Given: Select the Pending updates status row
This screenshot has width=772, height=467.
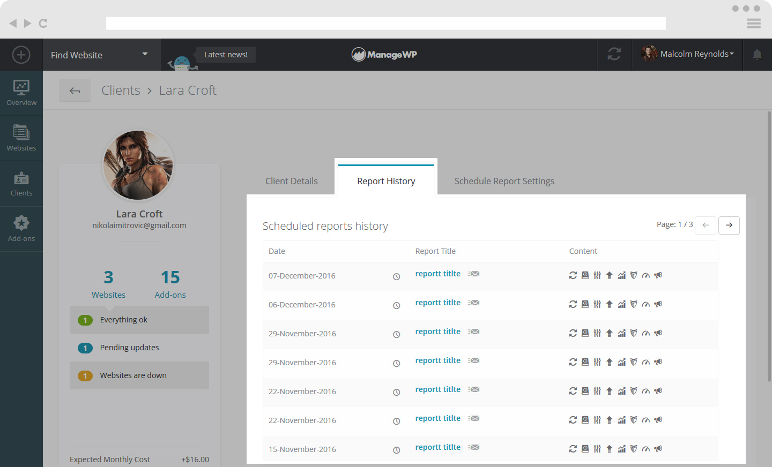Looking at the screenshot, I should (x=139, y=348).
